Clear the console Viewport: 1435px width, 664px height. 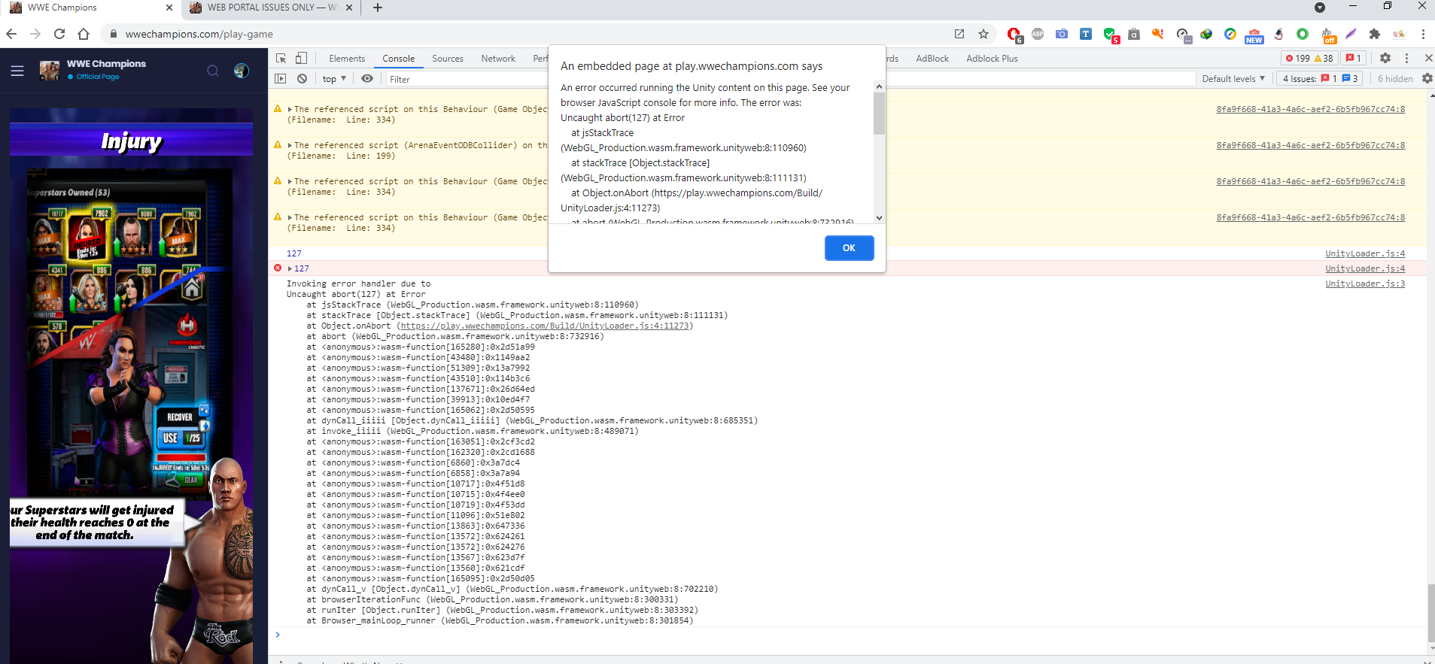tap(302, 79)
